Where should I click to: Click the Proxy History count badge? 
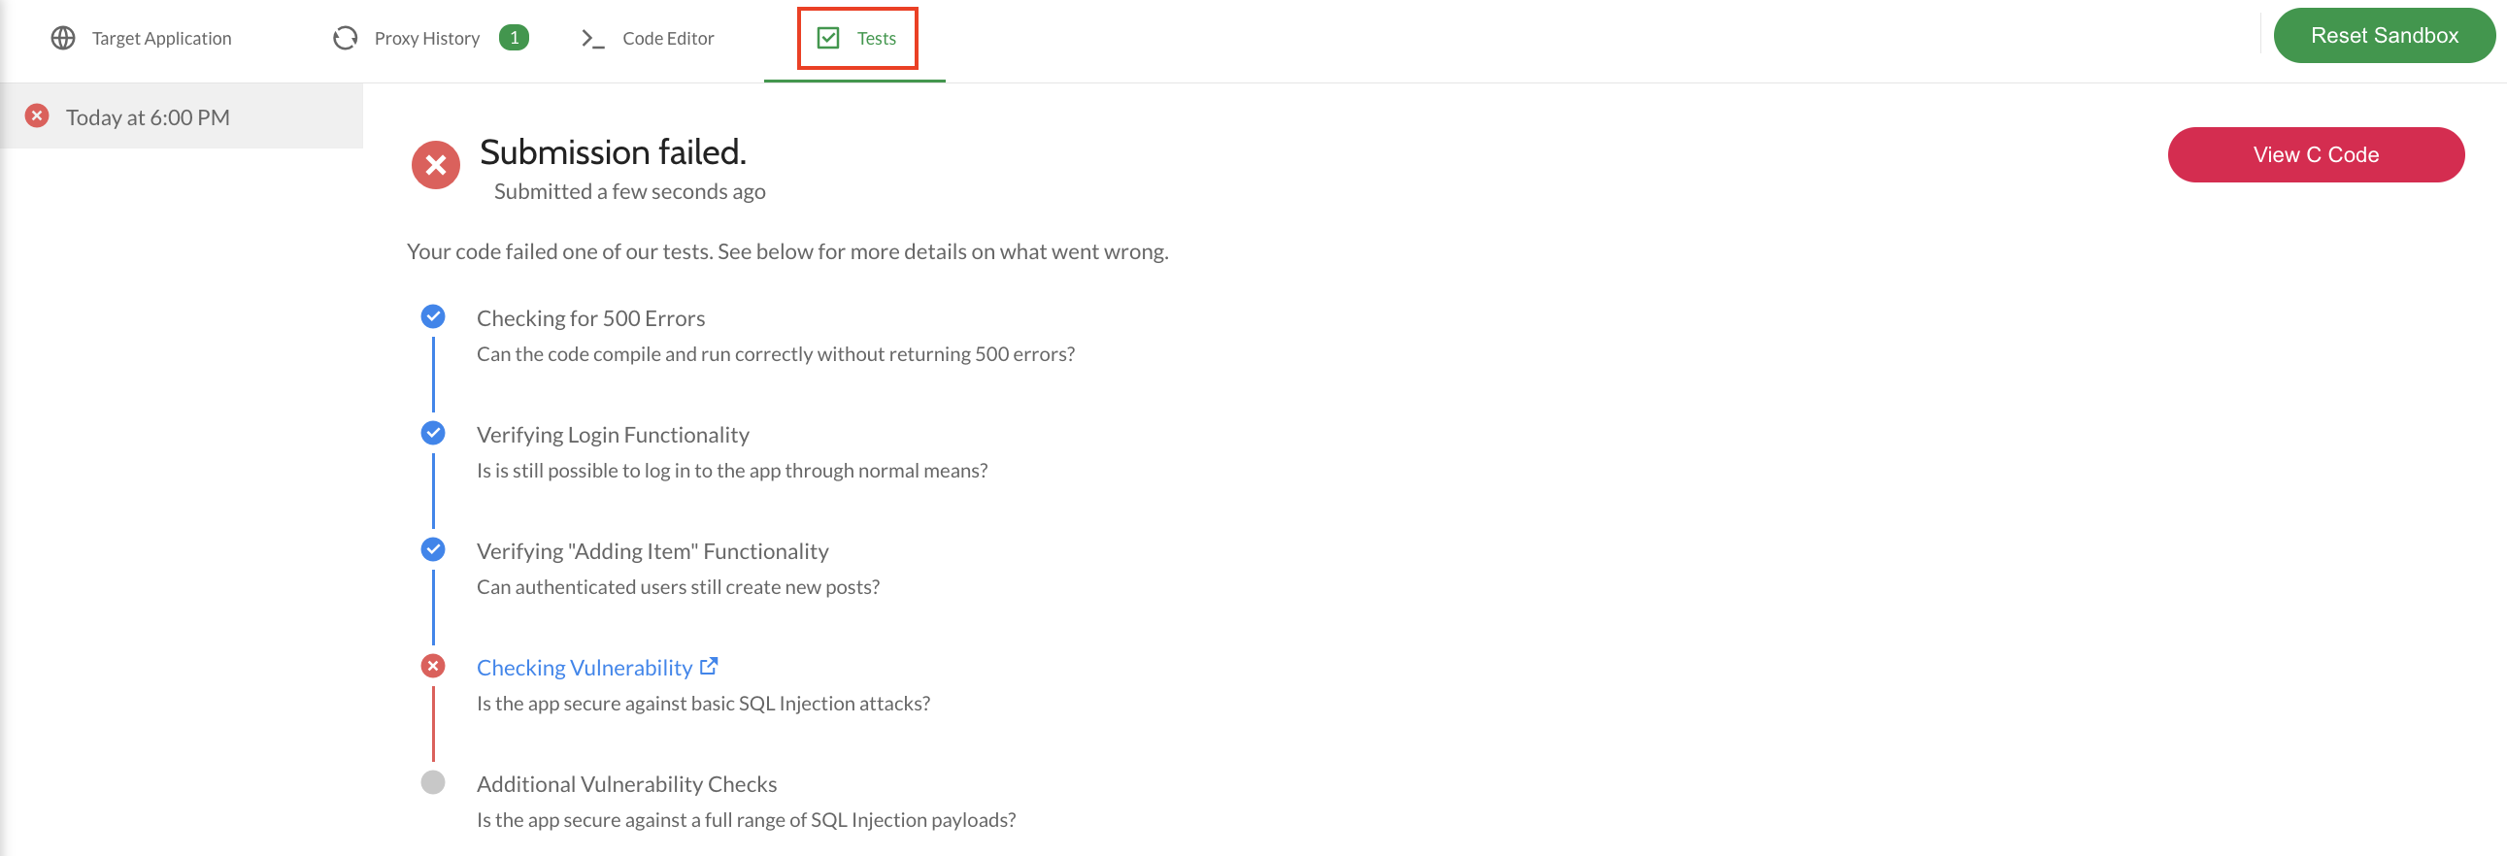(x=514, y=38)
